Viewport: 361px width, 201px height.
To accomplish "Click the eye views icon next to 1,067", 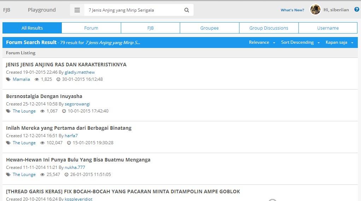I will coord(42,111).
